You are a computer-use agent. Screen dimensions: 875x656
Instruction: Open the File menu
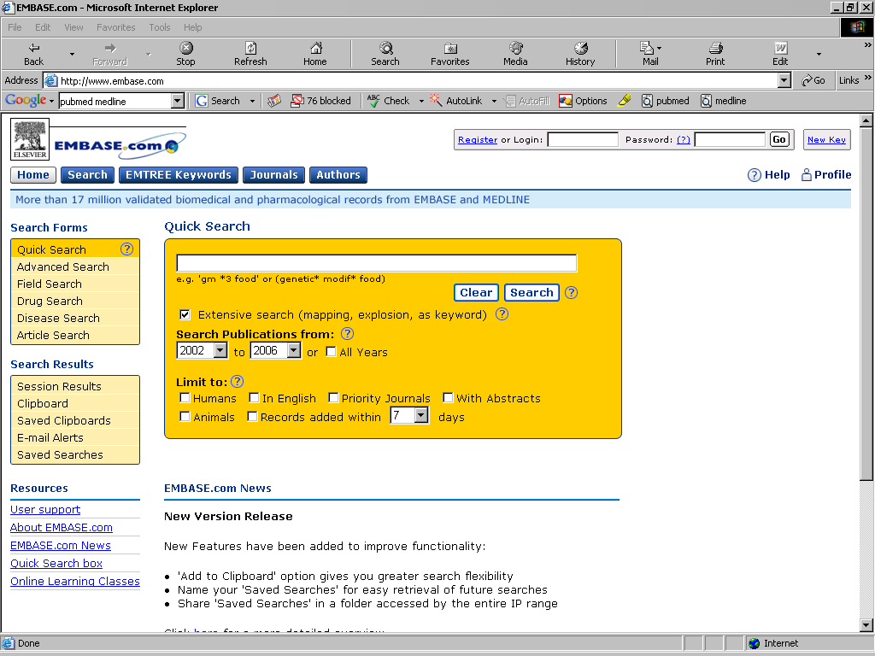pos(15,27)
